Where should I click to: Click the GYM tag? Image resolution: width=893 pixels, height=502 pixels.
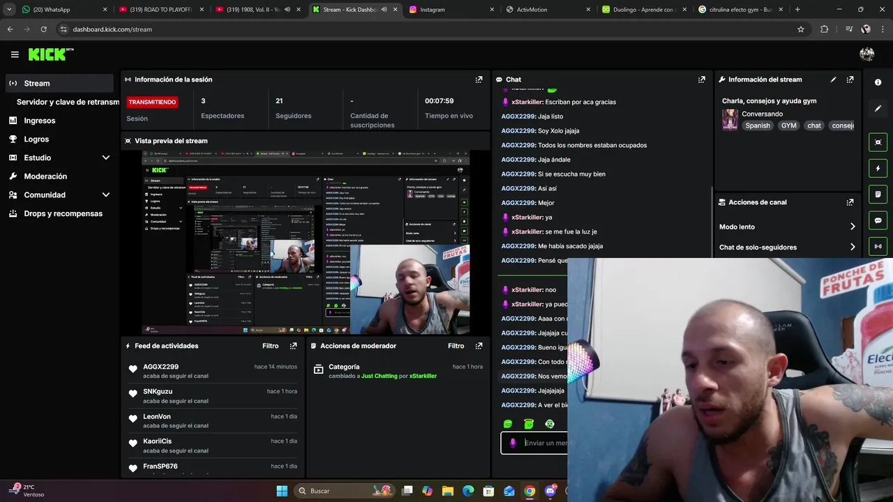788,125
